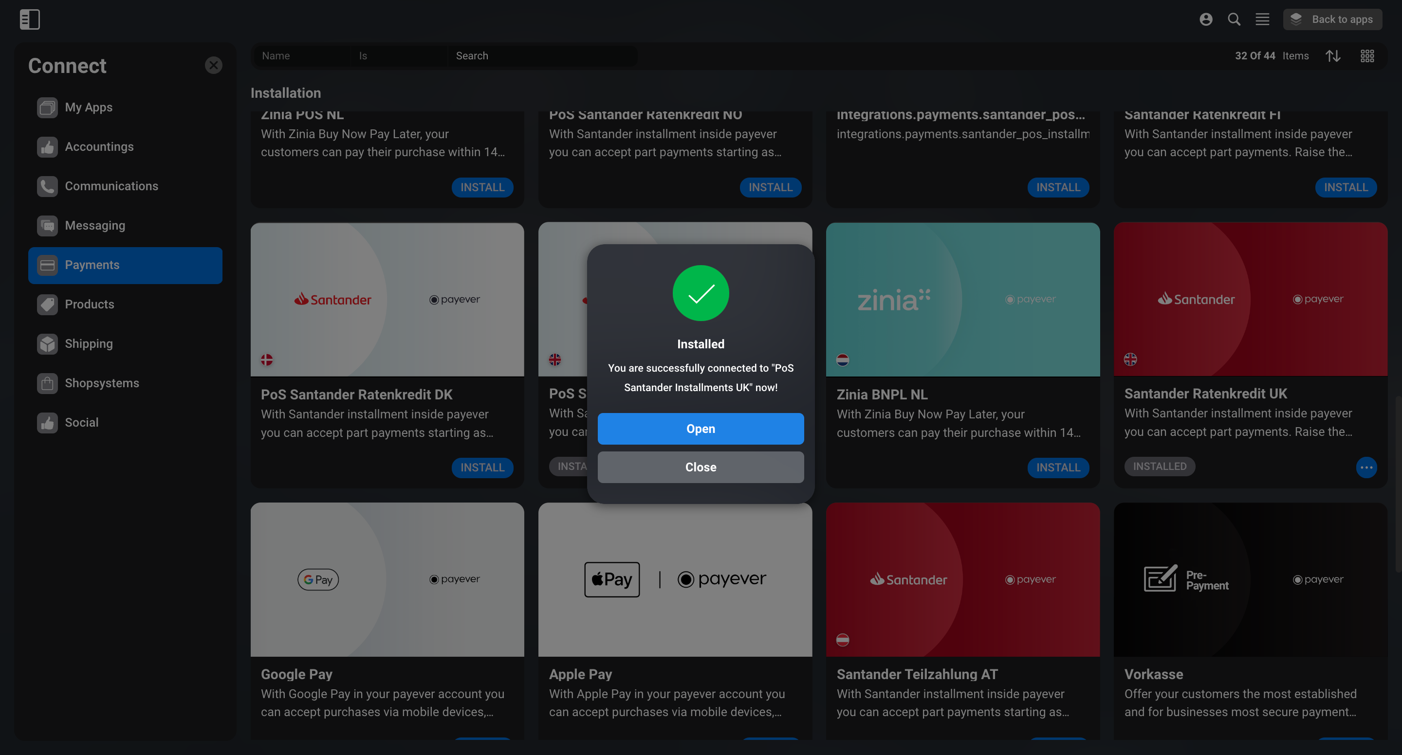
Task: Click Denmark flag on Ratenkredit DK card
Action: click(x=267, y=360)
